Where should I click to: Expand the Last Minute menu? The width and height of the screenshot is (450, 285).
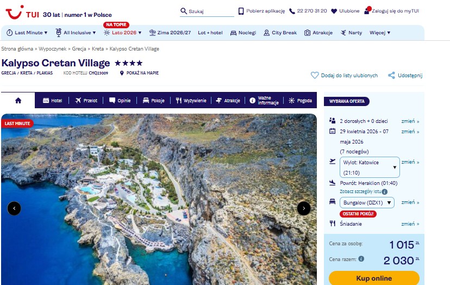point(27,33)
